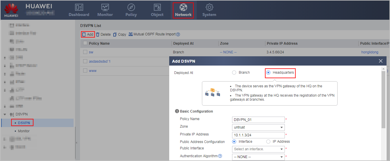Tick the checkbox for policy sw
The width and height of the screenshot is (390, 161).
[x=85, y=52]
